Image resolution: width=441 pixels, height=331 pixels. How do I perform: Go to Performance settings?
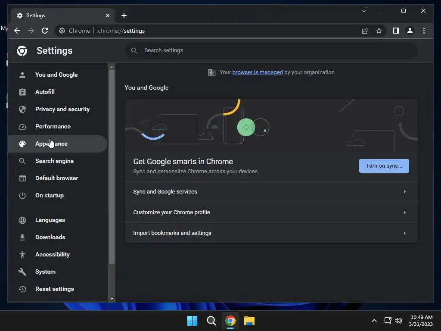[58, 126]
